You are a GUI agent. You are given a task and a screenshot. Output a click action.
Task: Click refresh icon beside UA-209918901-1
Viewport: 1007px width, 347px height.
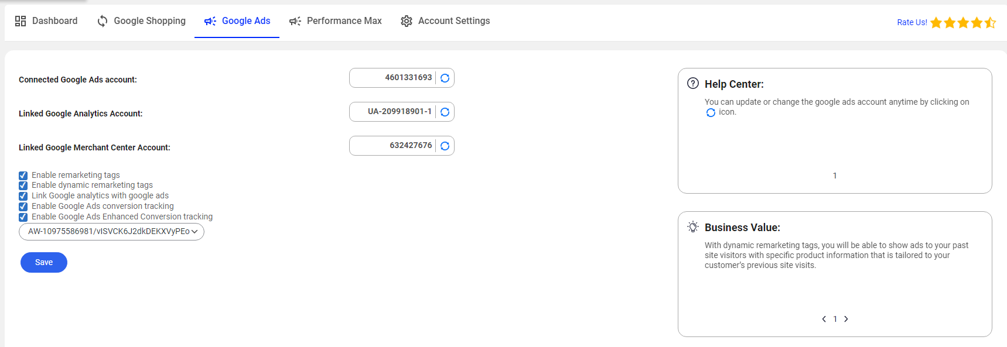(445, 112)
